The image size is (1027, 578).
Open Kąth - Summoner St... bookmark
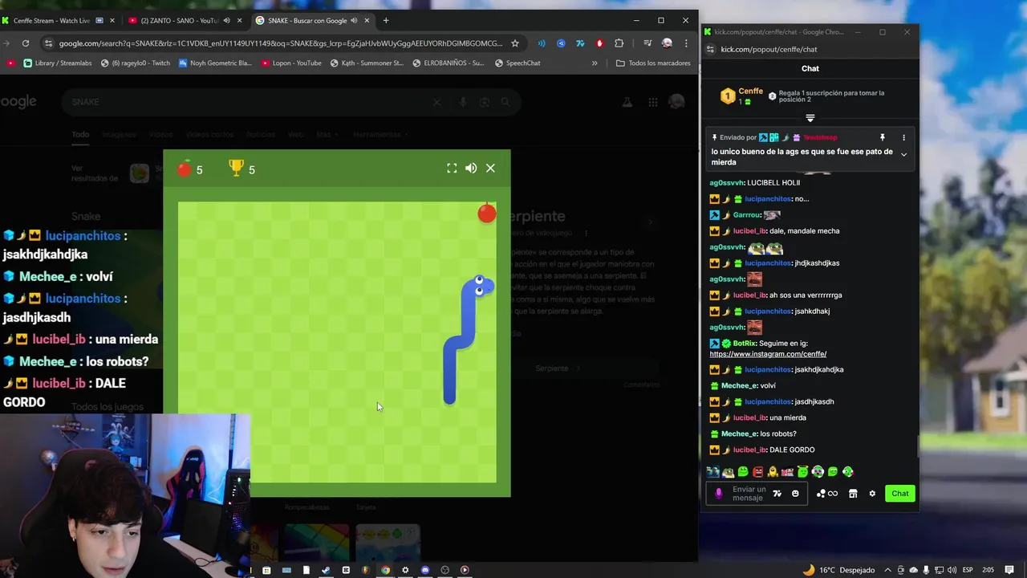click(367, 63)
